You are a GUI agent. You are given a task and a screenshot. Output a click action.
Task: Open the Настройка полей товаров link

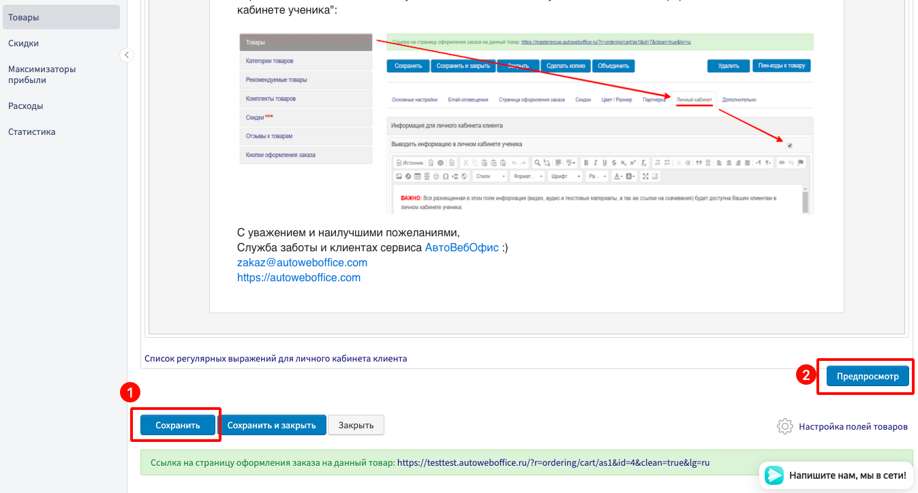click(853, 426)
